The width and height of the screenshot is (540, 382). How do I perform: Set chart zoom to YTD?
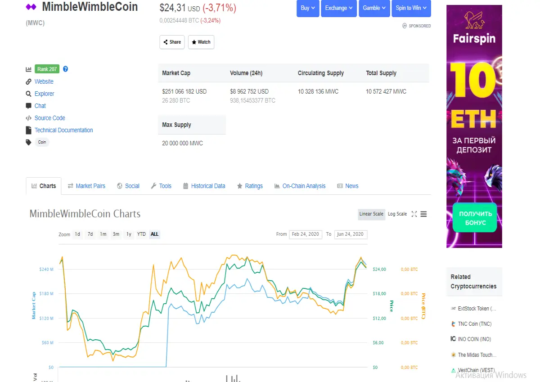(x=141, y=234)
